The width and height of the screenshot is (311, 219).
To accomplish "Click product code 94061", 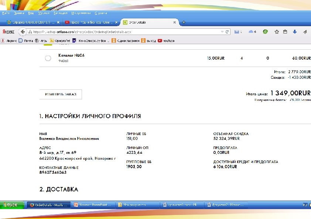I will coord(64,61).
